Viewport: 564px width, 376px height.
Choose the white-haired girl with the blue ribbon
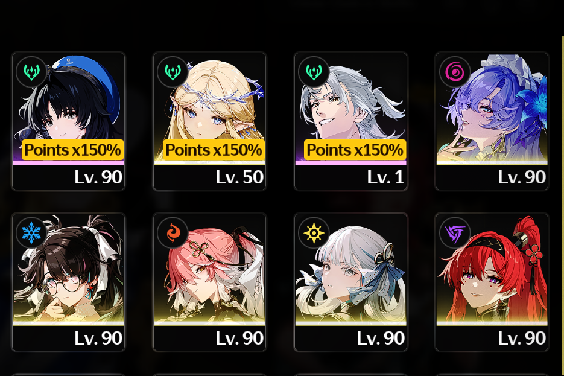tap(350, 282)
